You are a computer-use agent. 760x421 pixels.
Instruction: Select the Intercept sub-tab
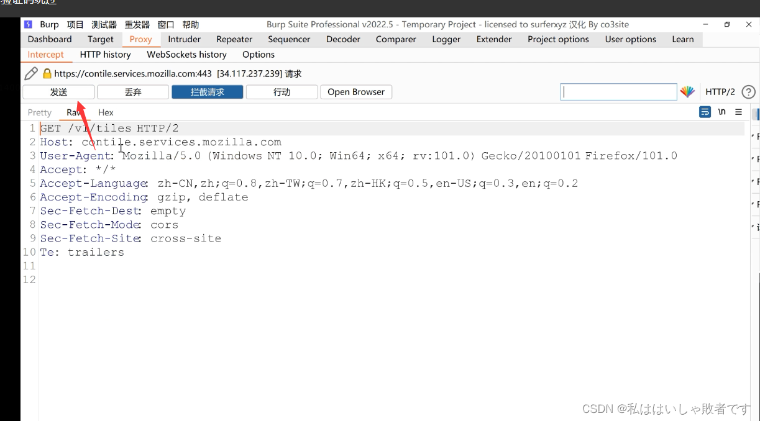45,55
